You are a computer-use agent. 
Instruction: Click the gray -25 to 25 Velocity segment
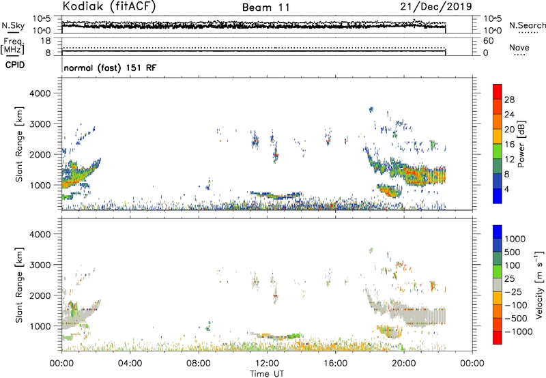(x=498, y=285)
